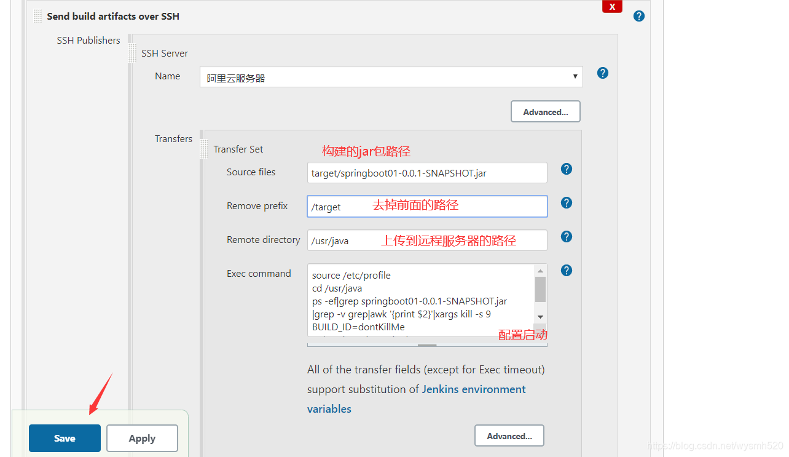Click the 'Remove prefix' label
The image size is (789, 457).
(x=257, y=206)
